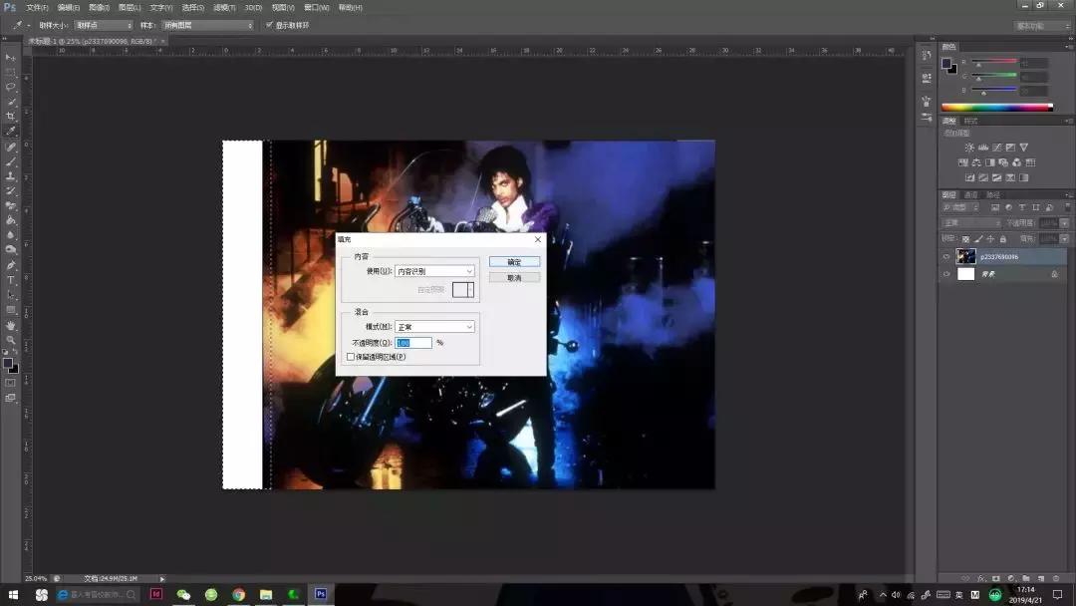Click the 不透明度 opacity input field
Viewport: 1076px width, 606px height.
[x=413, y=343]
